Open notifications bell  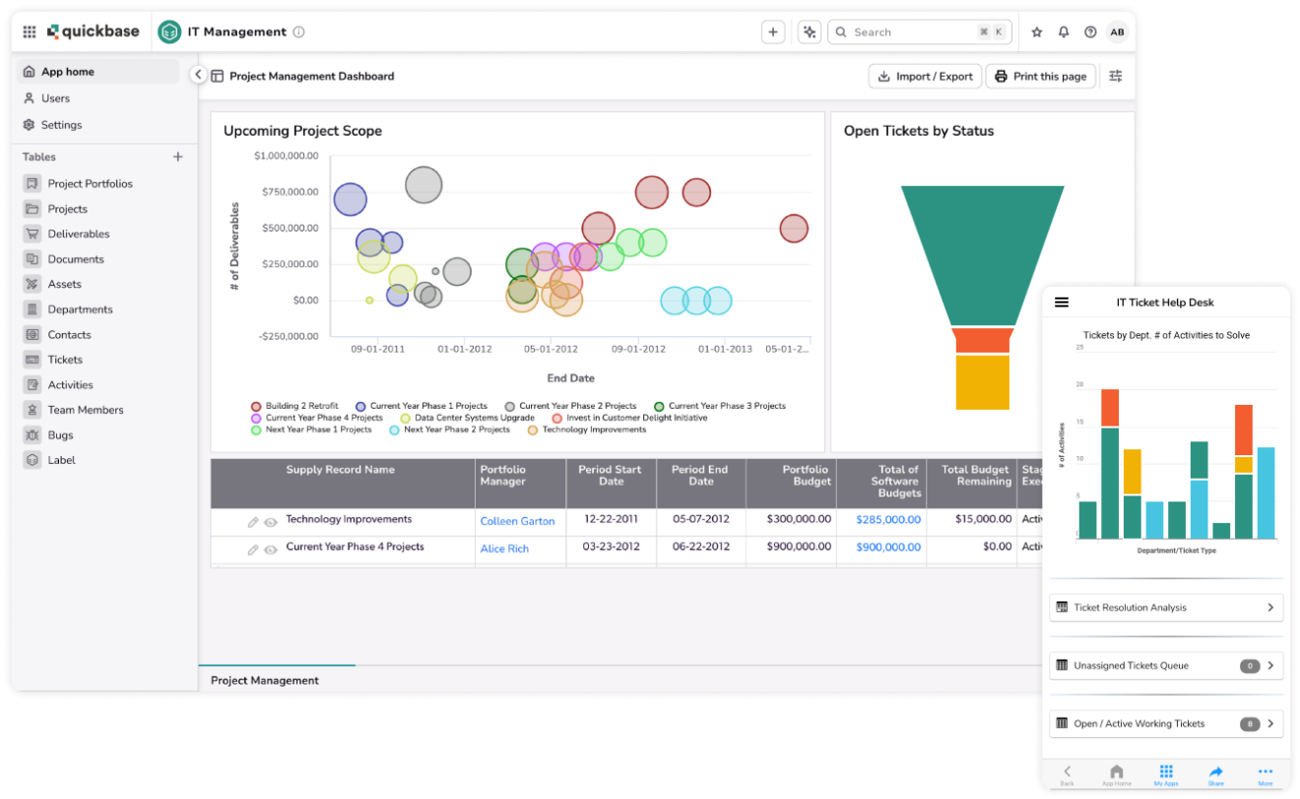click(1064, 32)
